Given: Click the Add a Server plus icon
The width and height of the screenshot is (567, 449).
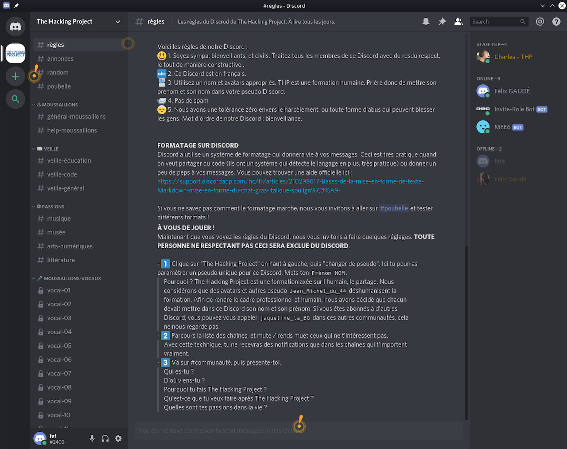Looking at the screenshot, I should [x=16, y=76].
